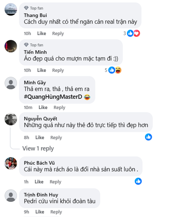Click the like reaction icon on Thang Bui's comment
Viewport: 194px width, 217px height.
[131, 33]
